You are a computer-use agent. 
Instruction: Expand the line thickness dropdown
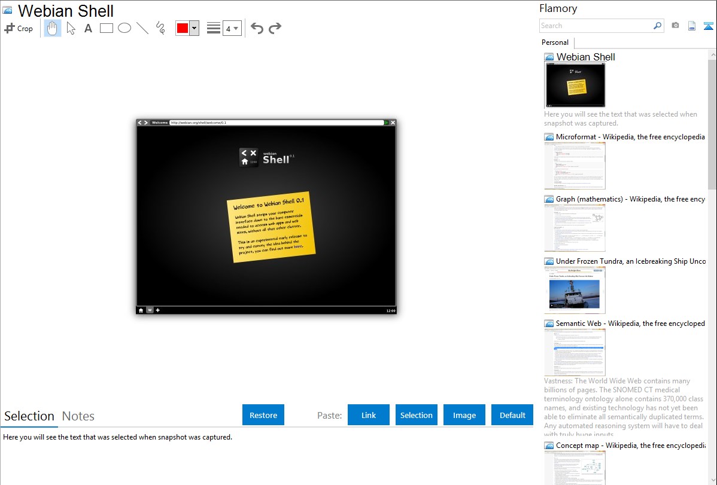tap(232, 28)
